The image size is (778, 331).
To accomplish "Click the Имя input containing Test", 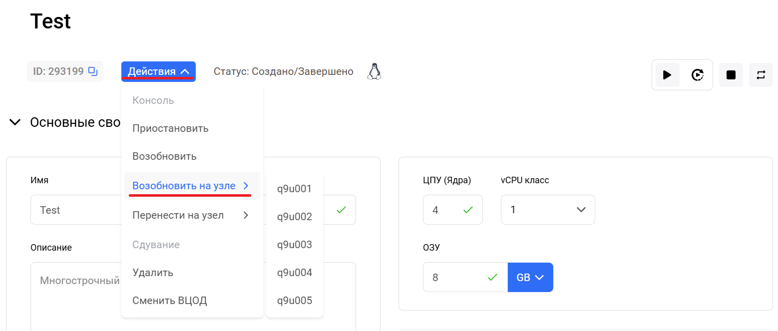I will [193, 210].
